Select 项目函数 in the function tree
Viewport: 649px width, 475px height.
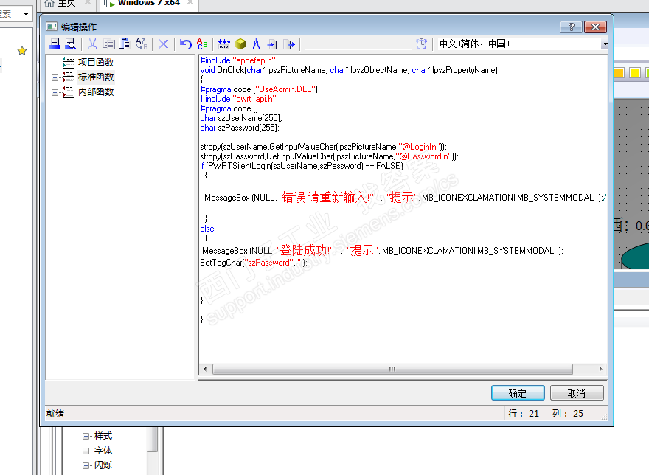pyautogui.click(x=96, y=62)
